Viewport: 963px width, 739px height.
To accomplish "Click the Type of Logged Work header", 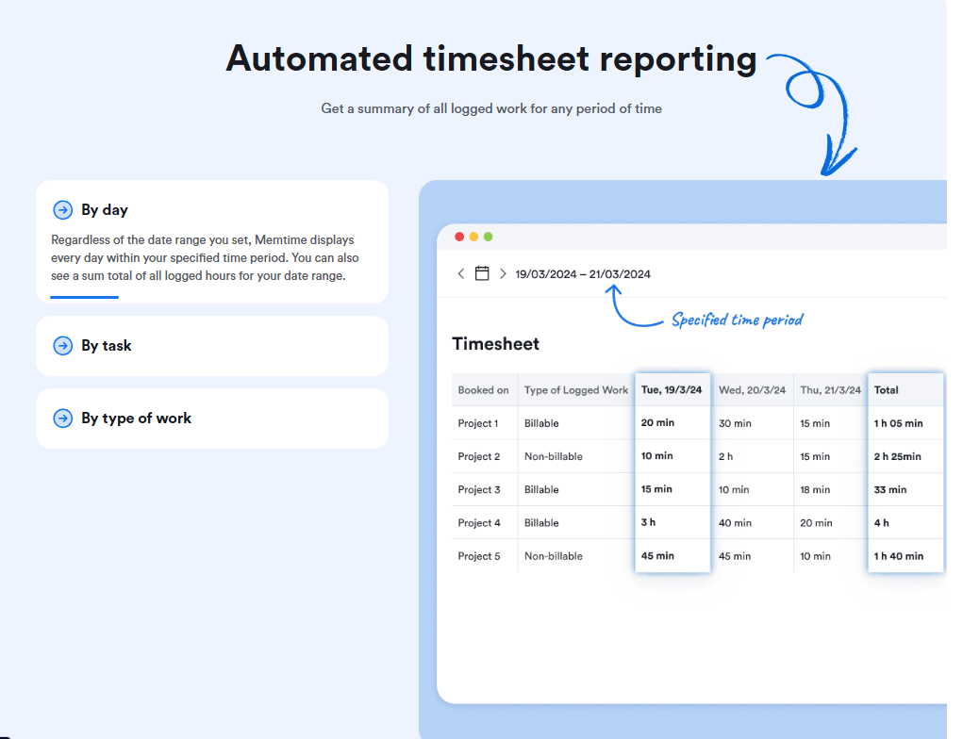I will [575, 390].
